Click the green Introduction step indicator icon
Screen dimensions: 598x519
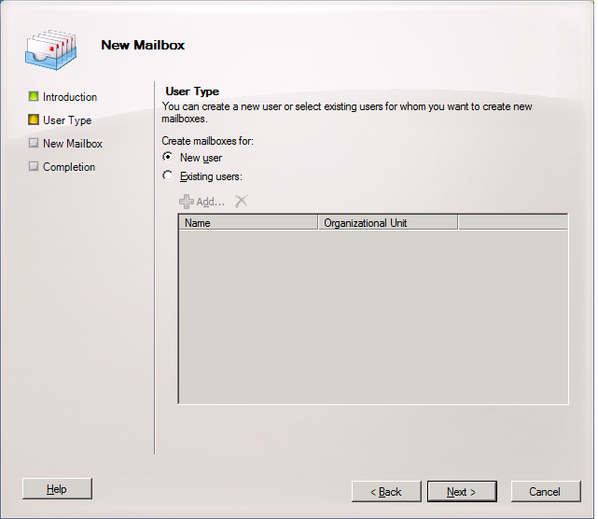[34, 96]
